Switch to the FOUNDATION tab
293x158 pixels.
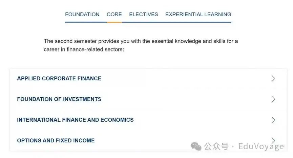(82, 15)
